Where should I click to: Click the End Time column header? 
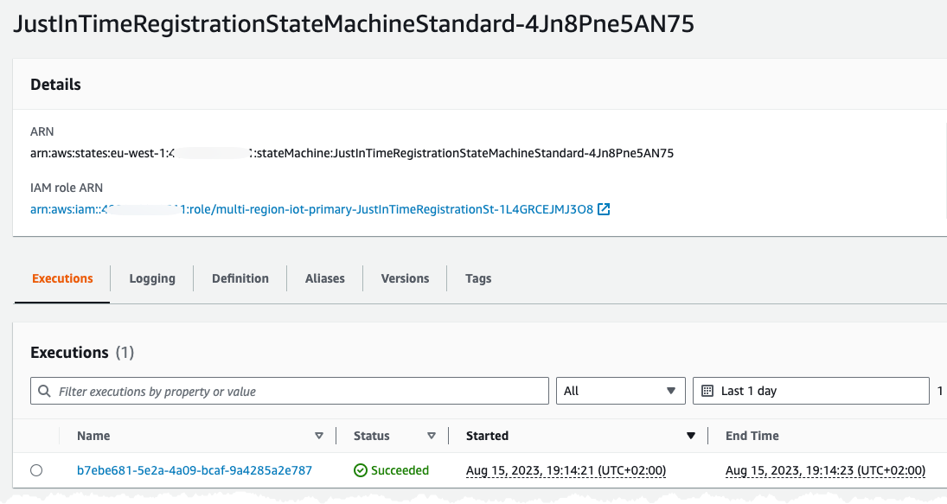point(752,436)
